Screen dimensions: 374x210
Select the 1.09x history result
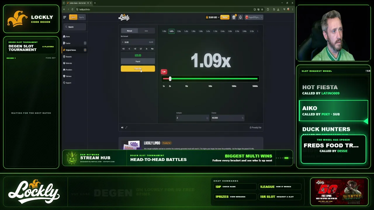click(x=164, y=31)
